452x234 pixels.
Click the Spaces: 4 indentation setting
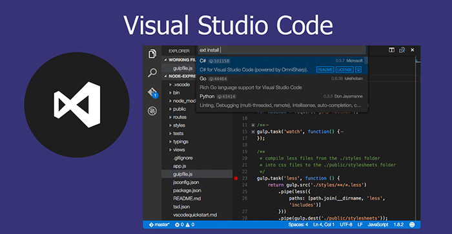pos(298,224)
